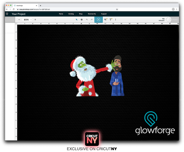The image size is (184, 152).
Task: Go forward in browser history
Action: tap(10, 9)
